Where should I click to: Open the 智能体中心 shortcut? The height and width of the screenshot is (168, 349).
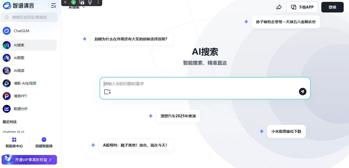point(14,143)
